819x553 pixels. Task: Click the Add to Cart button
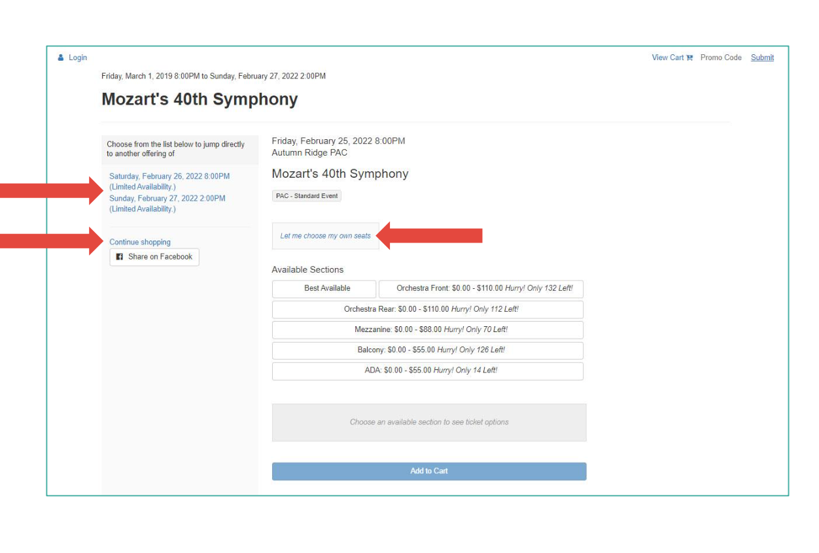(429, 471)
